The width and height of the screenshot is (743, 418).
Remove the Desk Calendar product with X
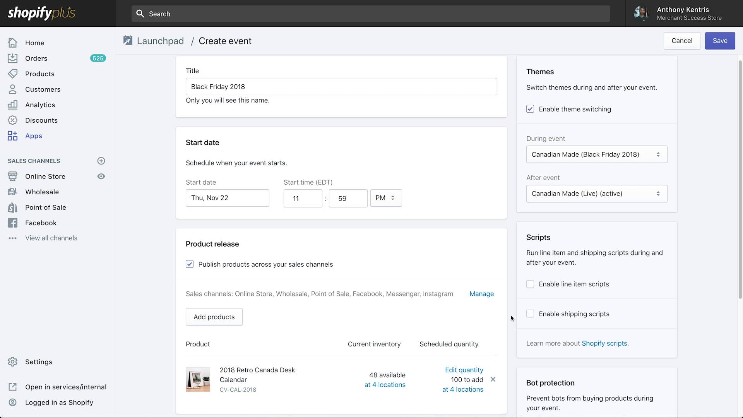[493, 379]
